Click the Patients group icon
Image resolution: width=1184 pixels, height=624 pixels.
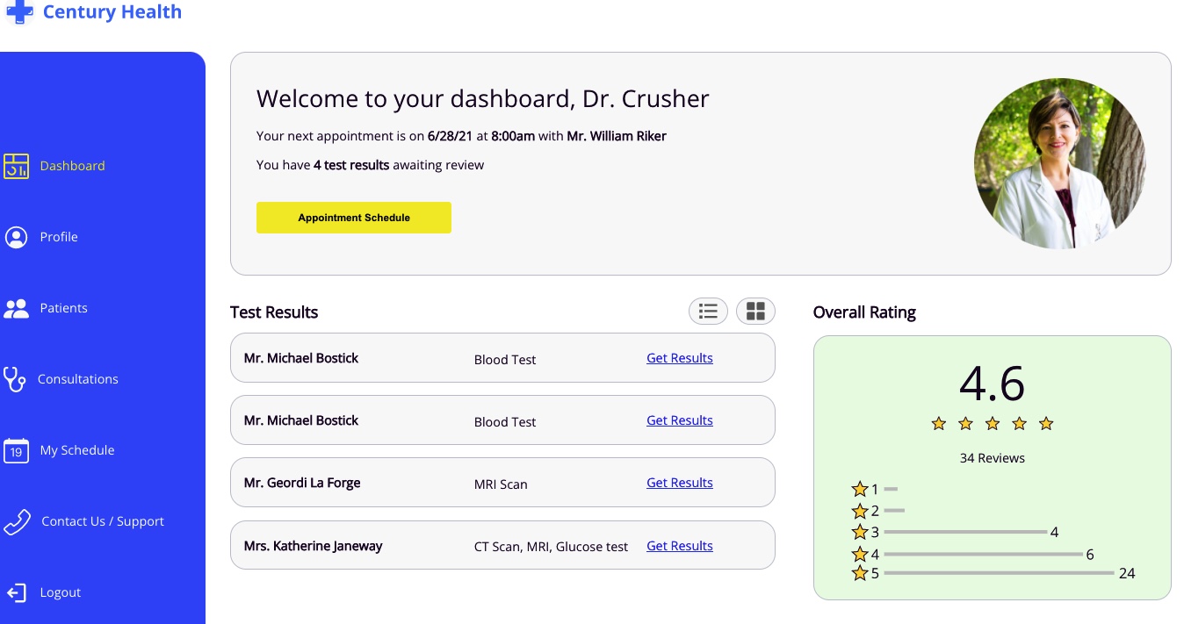pos(16,308)
